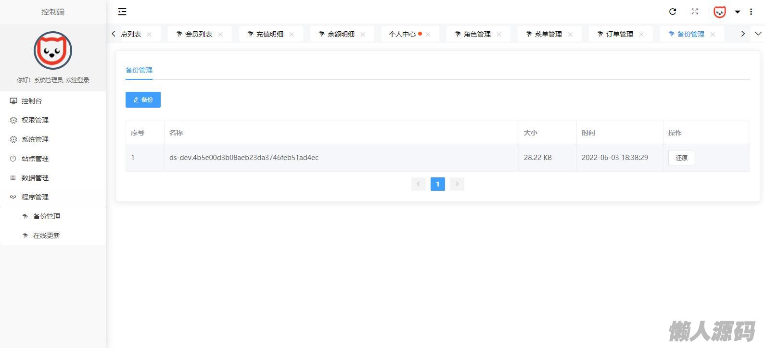Image resolution: width=765 pixels, height=348 pixels.
Task: Switch to the 订单管理 tab
Action: pos(619,34)
